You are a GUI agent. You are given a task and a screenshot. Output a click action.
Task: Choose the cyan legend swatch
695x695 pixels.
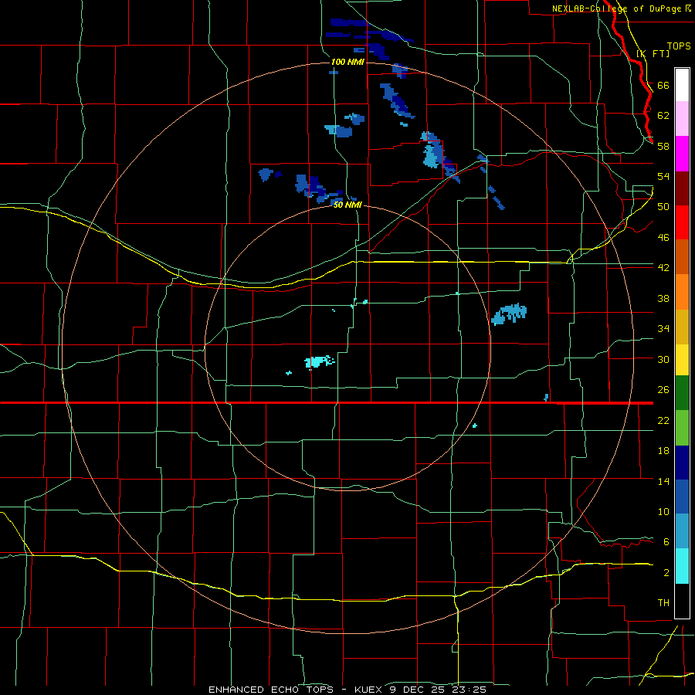[x=682, y=566]
